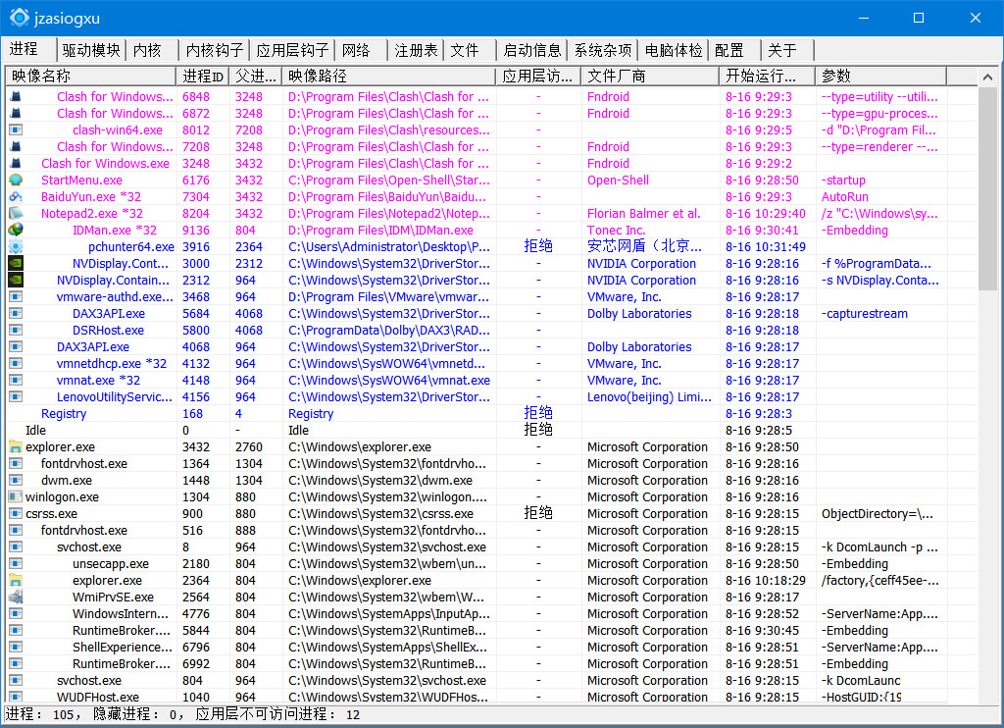Open the 注册表 tab
This screenshot has height=728, width=1004.
(416, 50)
